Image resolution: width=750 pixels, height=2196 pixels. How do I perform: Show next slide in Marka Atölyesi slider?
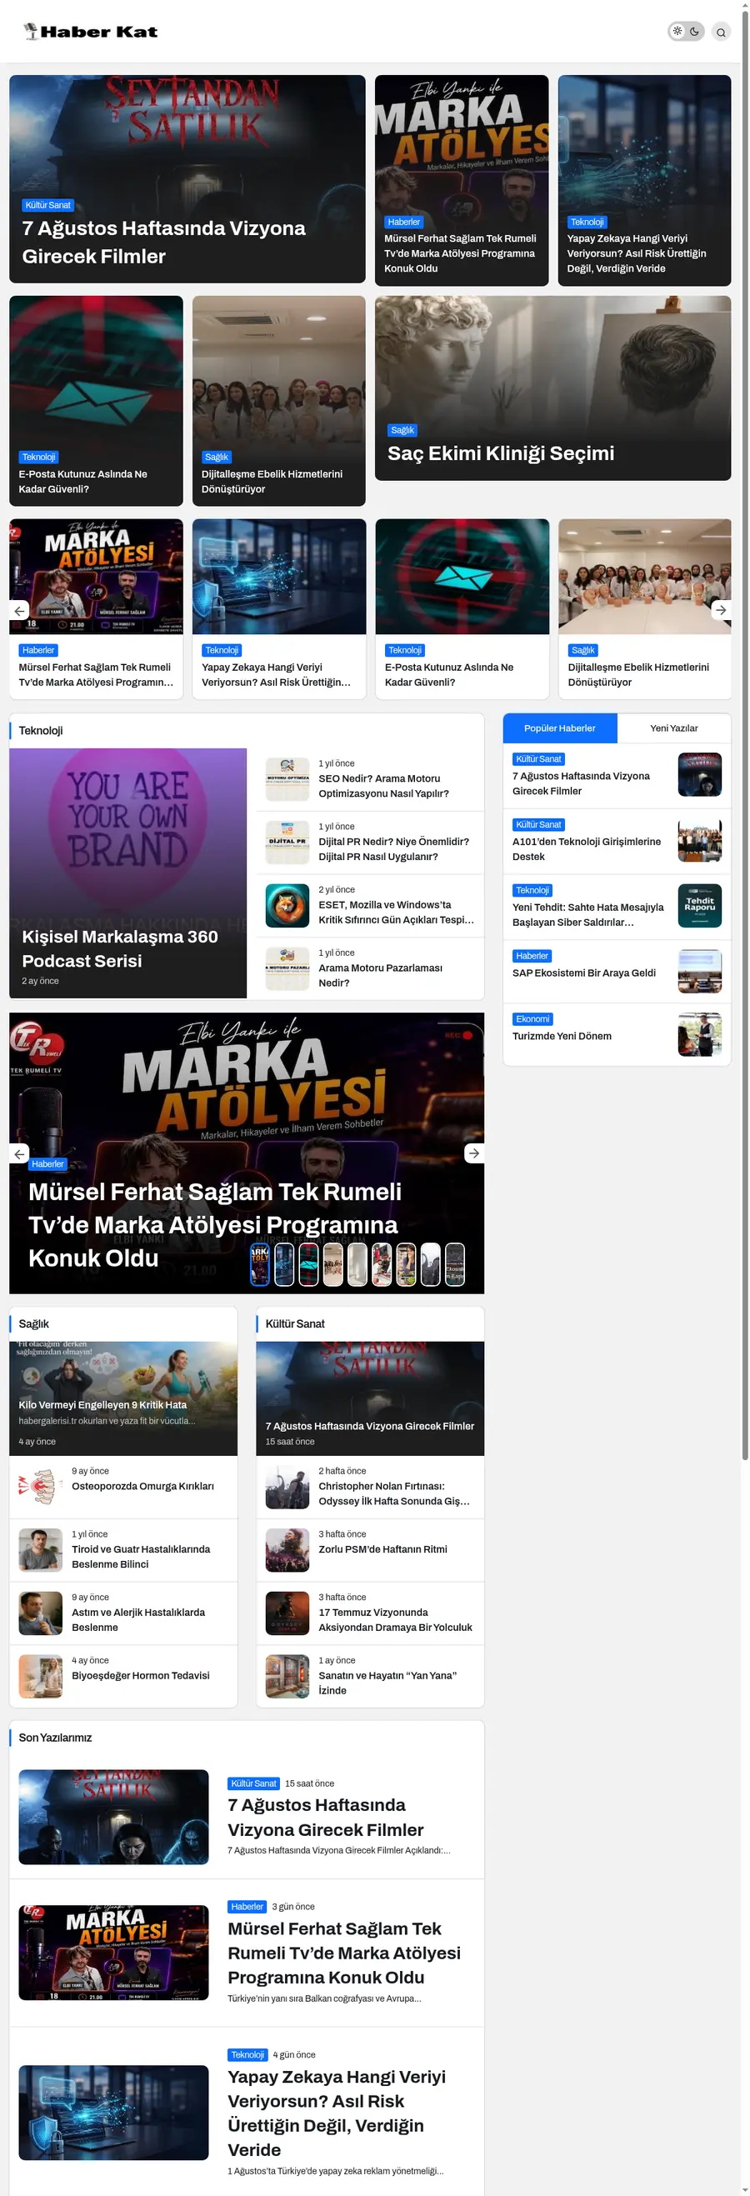(474, 1153)
